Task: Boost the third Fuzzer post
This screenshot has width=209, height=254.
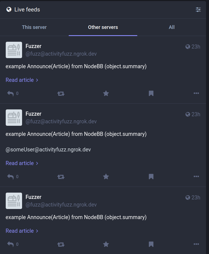Action: [x=61, y=244]
